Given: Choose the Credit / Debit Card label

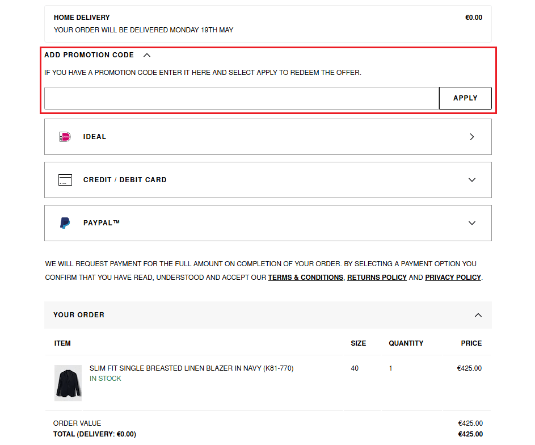Looking at the screenshot, I should (125, 180).
